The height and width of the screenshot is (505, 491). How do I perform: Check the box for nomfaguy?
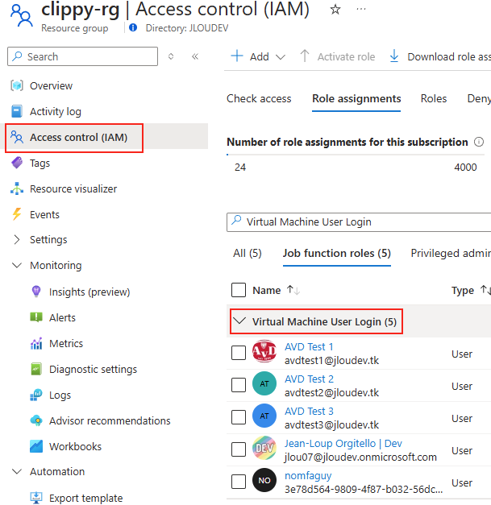(239, 482)
